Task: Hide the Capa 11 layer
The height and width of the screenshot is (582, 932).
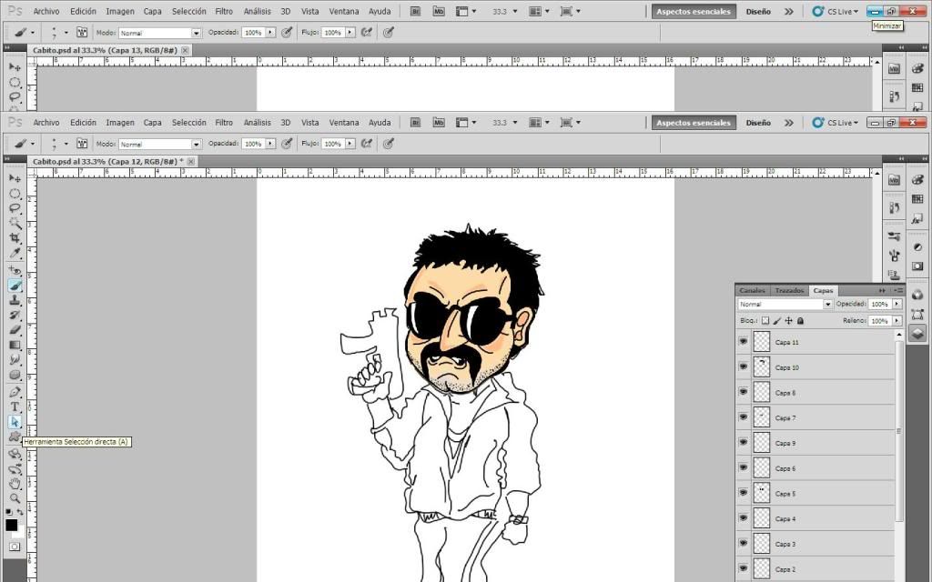Action: 743,342
